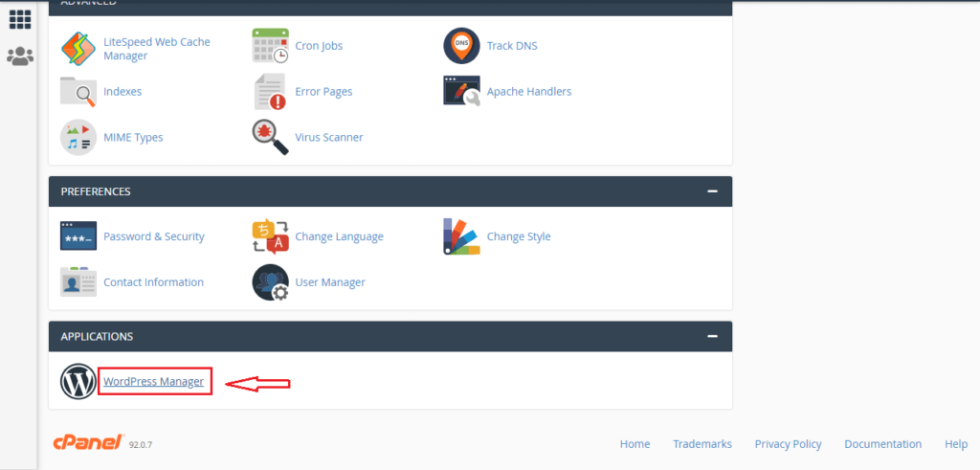Open the Password & Security link
This screenshot has height=470, width=980.
(x=154, y=236)
